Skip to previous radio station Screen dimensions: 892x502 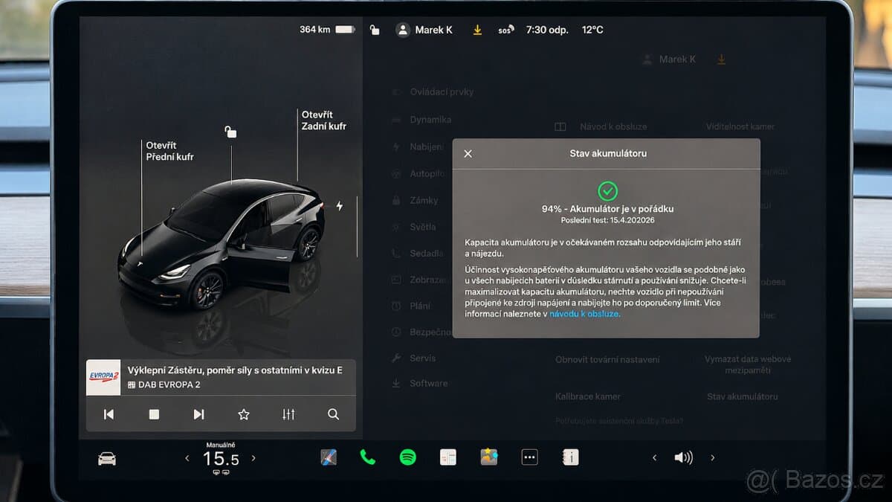(x=109, y=414)
